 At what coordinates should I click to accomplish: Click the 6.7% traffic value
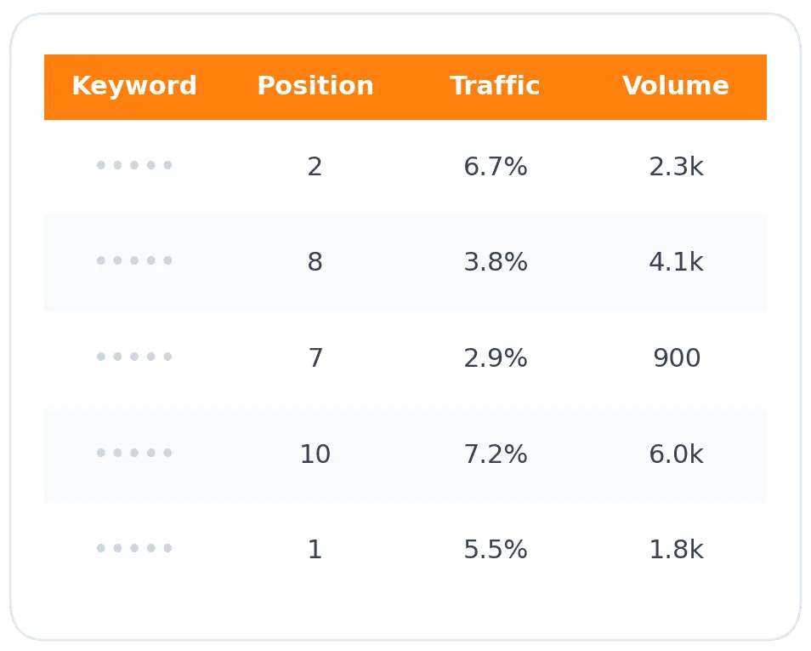[x=495, y=168]
